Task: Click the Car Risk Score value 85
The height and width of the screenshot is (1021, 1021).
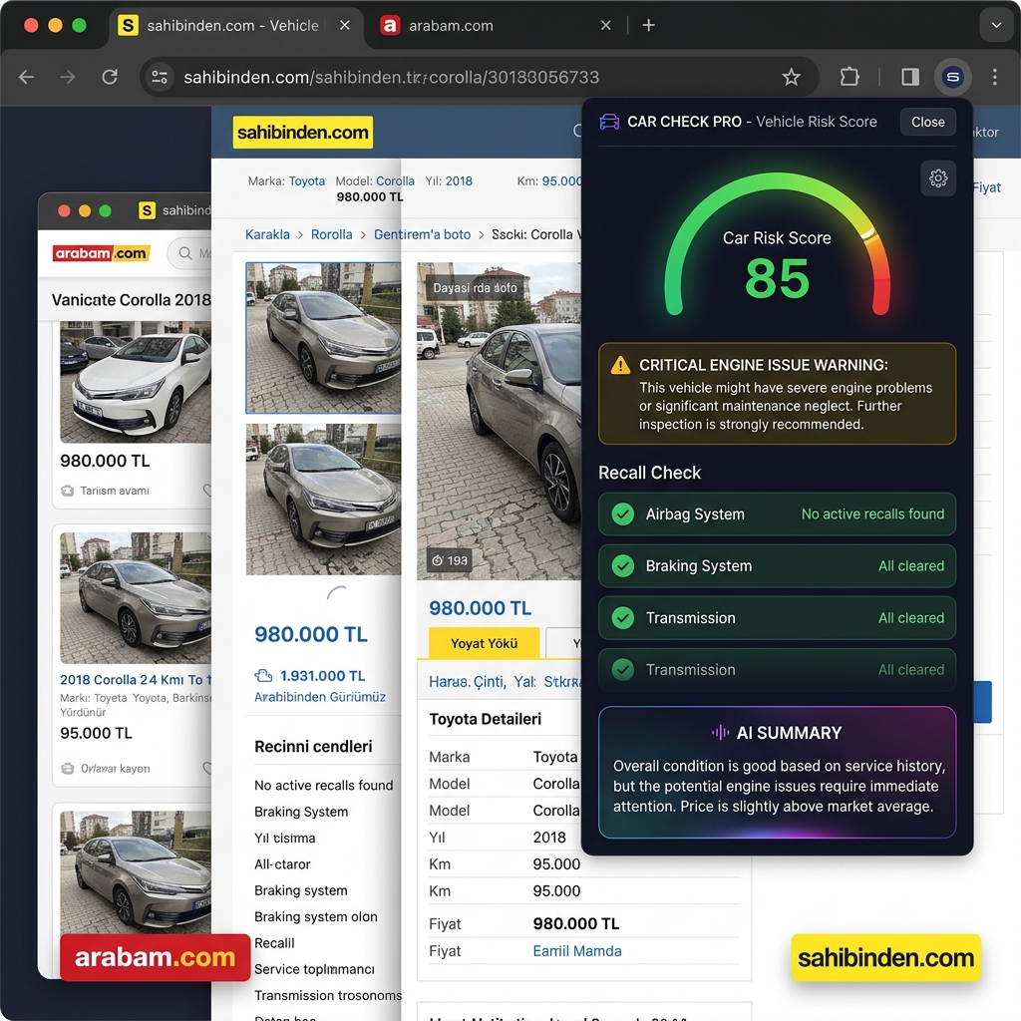Action: click(x=777, y=279)
